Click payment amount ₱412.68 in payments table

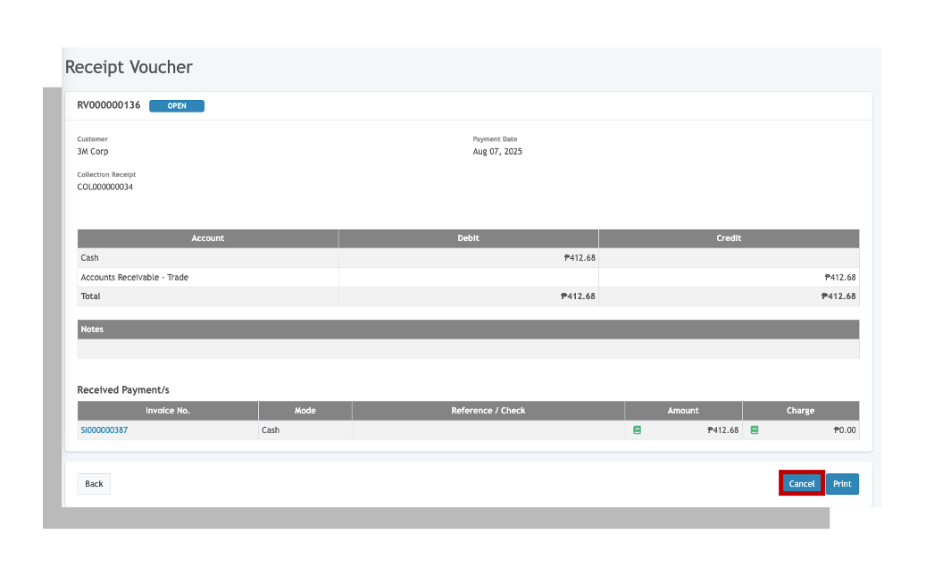722,430
